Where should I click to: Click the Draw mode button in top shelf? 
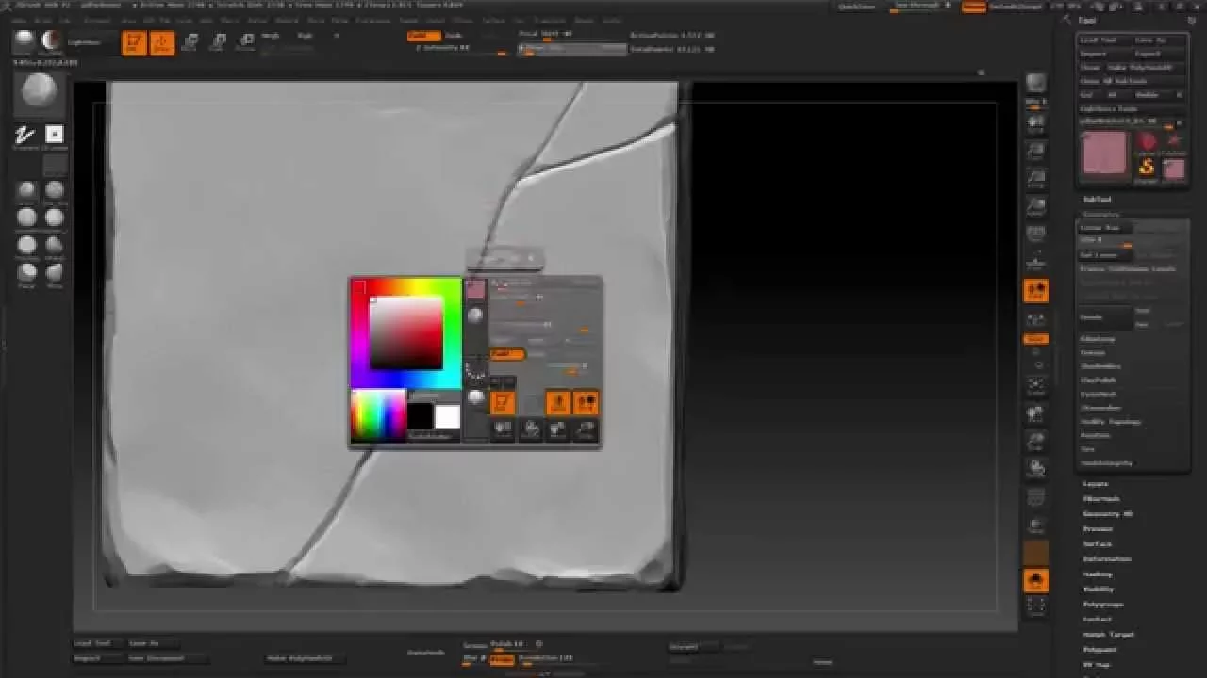(x=162, y=43)
